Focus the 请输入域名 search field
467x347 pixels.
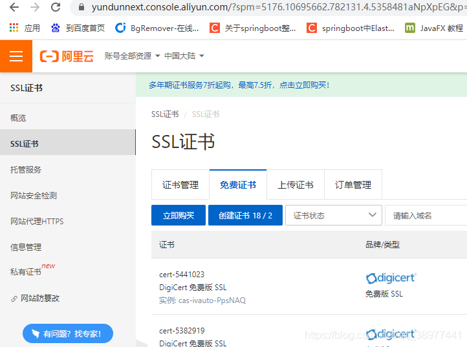(426, 215)
